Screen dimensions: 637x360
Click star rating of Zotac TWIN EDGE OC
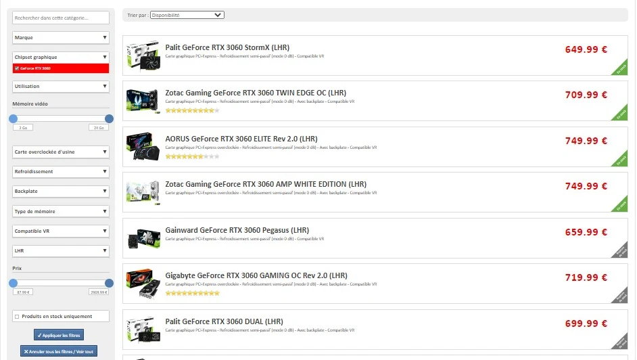(x=192, y=110)
